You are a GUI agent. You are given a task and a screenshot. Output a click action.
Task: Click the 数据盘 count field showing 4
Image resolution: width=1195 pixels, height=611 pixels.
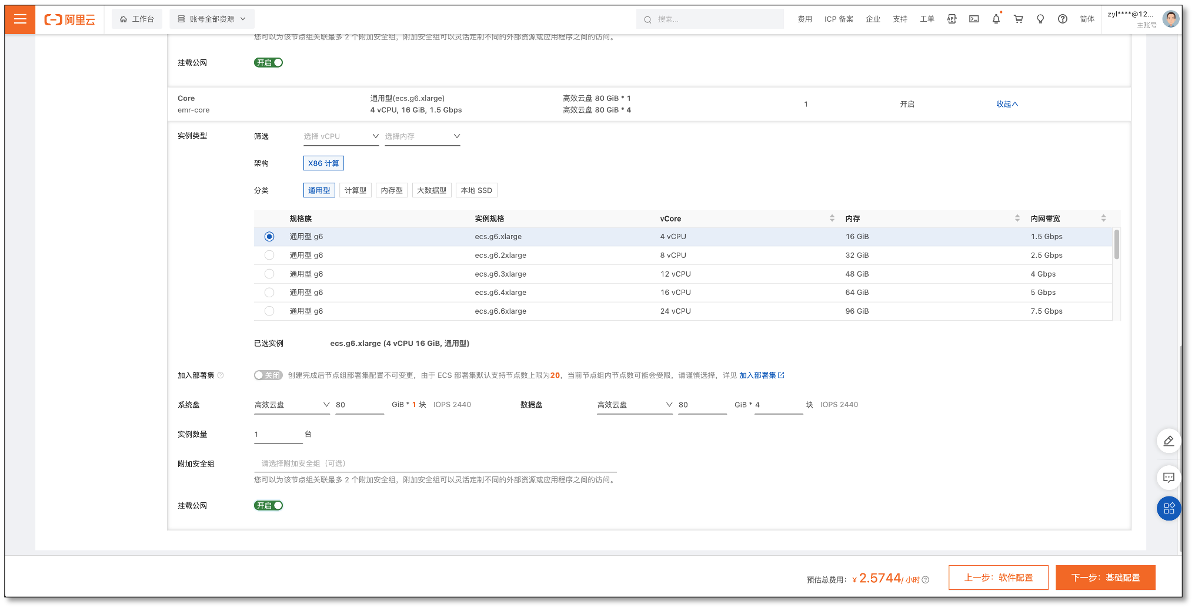pyautogui.click(x=779, y=405)
